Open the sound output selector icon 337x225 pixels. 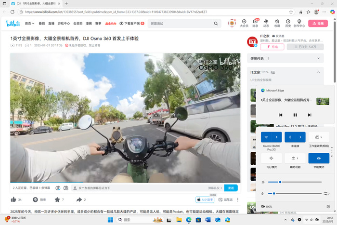[x=327, y=193]
